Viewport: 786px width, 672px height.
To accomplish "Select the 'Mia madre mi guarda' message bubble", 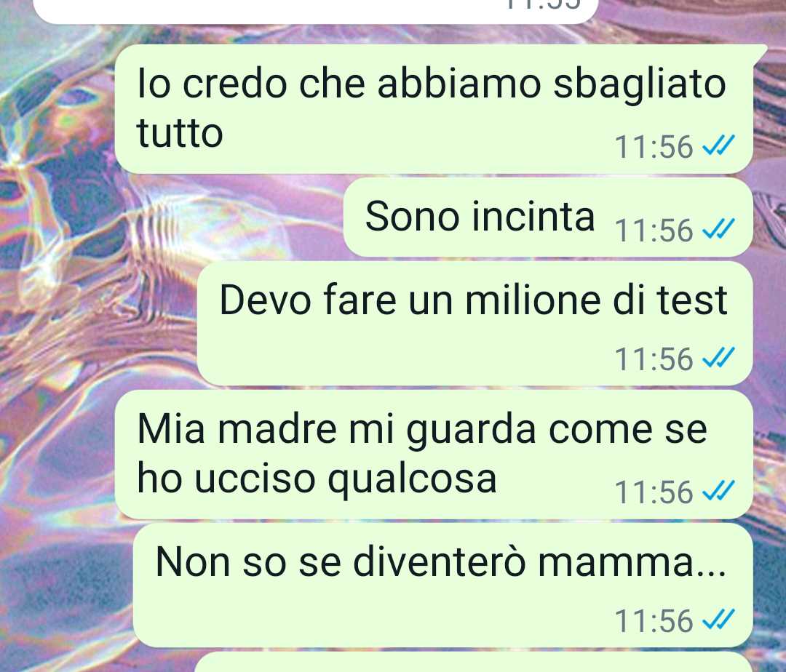I will tap(434, 454).
